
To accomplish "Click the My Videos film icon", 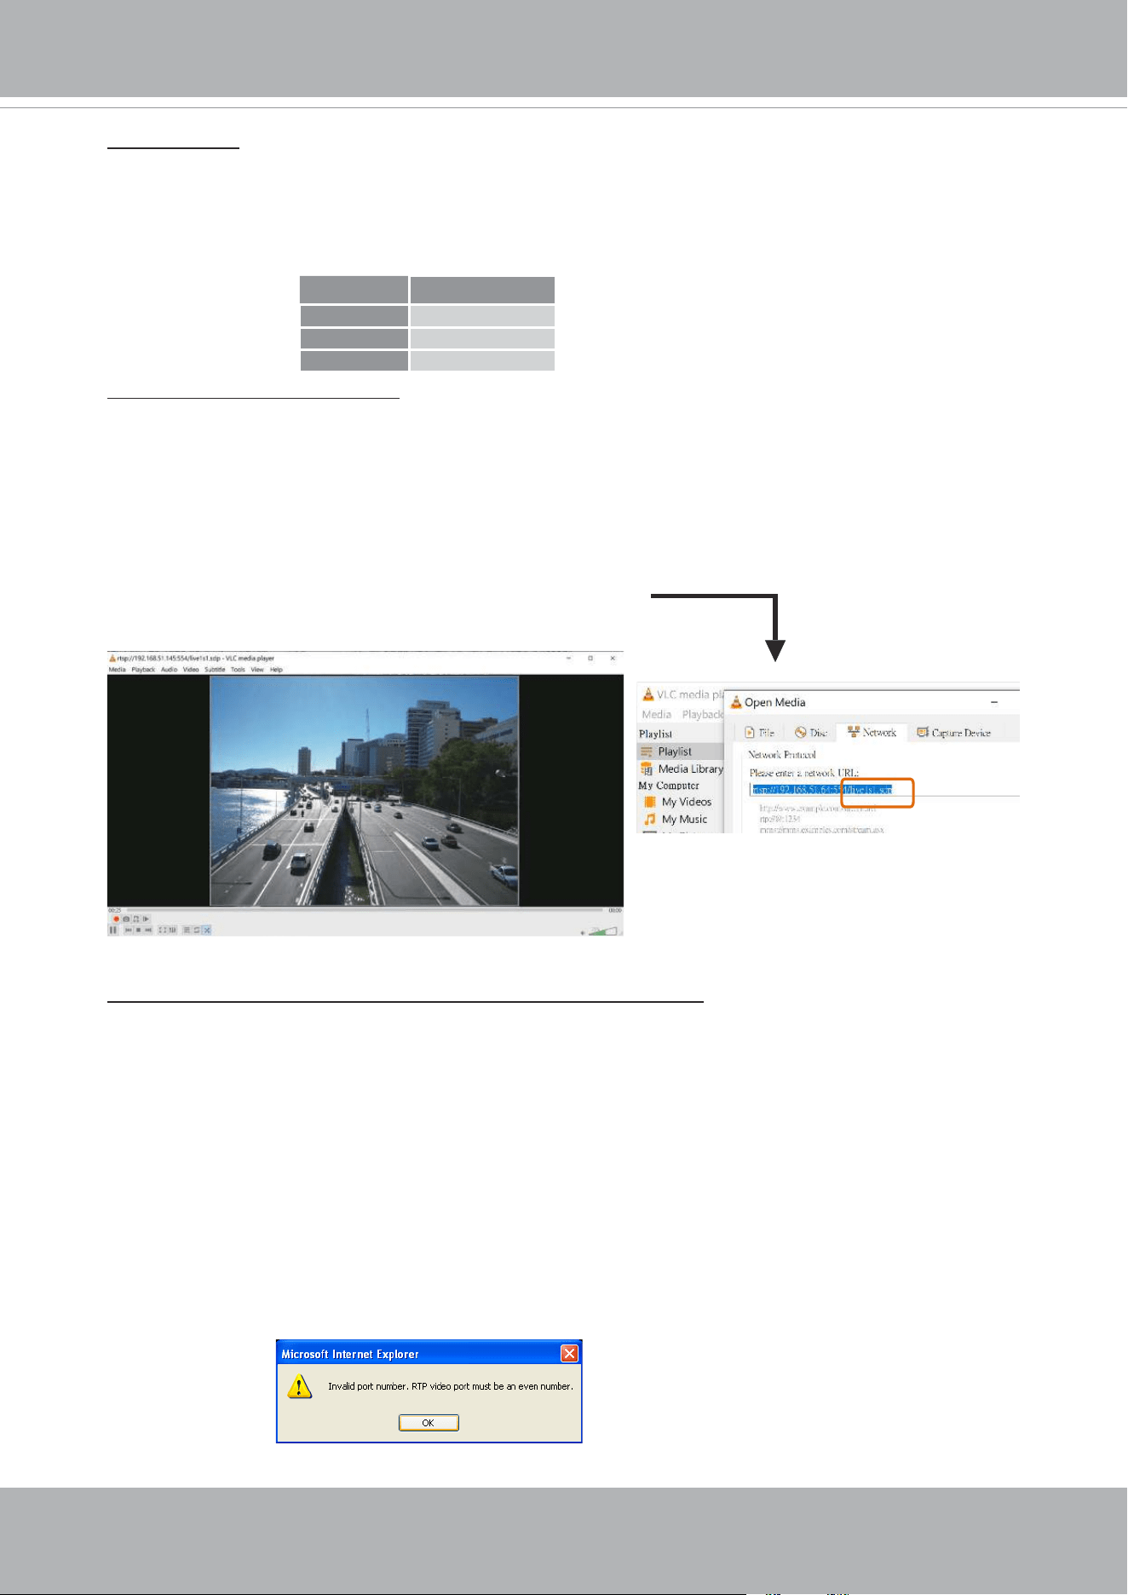I will click(x=650, y=802).
